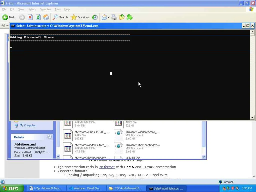Switch to LTSC-Add-MicrosoftStore folder taskbar button
Screen dimensions: 256x192
(126, 188)
